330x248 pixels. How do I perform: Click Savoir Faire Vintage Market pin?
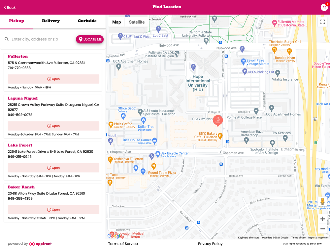click(x=243, y=62)
